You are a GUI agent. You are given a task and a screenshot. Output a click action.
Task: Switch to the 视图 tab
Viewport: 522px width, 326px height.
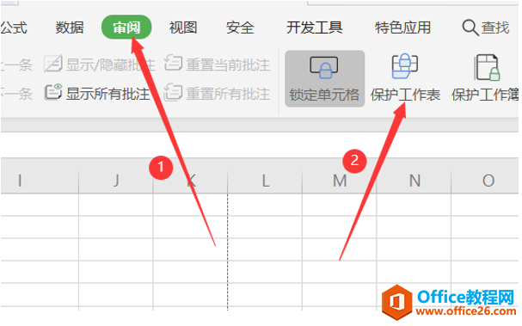[x=183, y=28]
